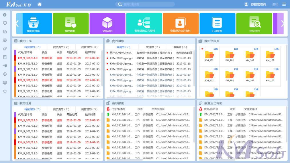Viewport: 290px width, 163px height.
Task: Click the 退出 logout link
Action: (275, 4)
